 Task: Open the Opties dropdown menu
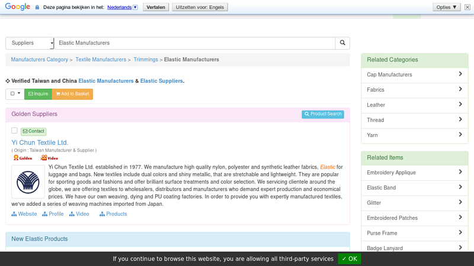447,7
